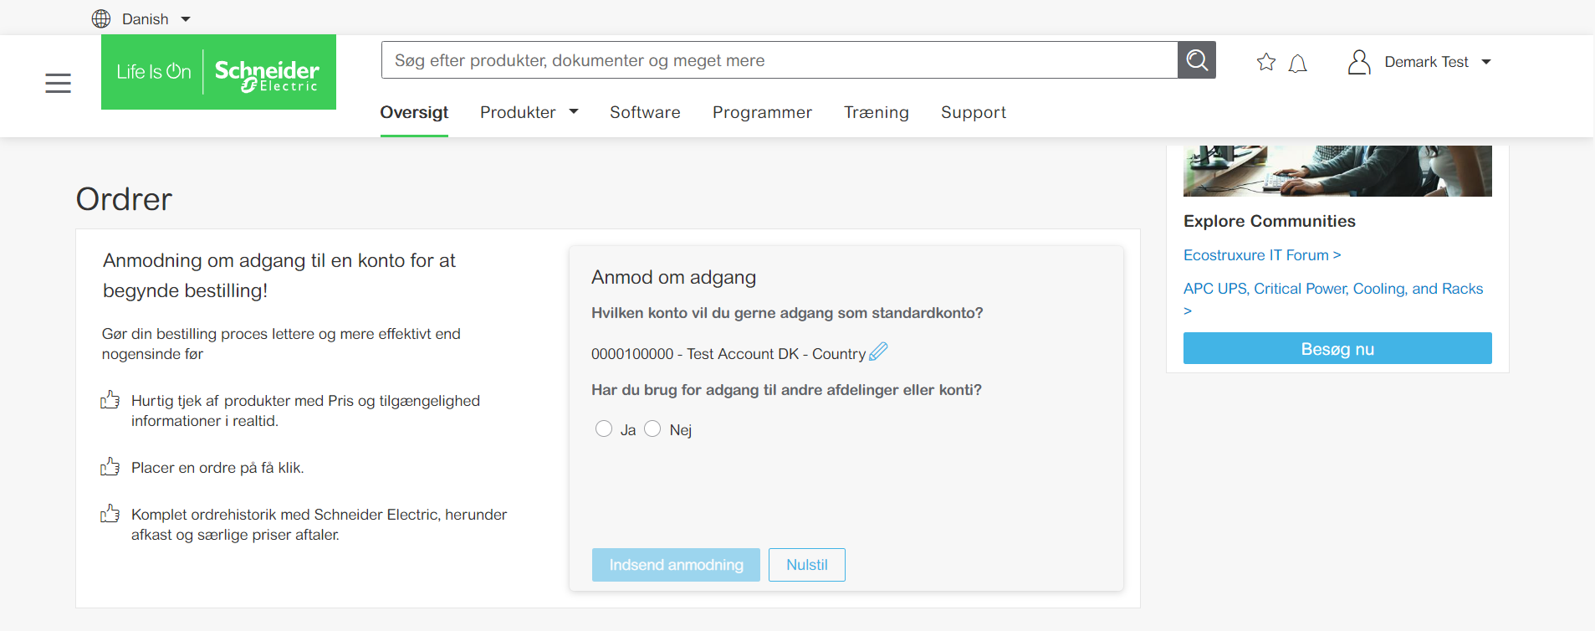Click the Explore Communities heading

coord(1269,221)
